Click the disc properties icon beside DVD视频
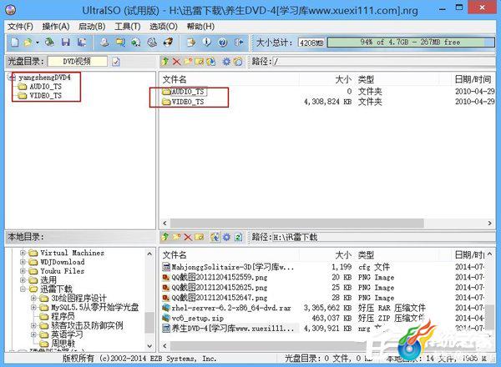Viewport: 501px width, 367px height. 116,62
